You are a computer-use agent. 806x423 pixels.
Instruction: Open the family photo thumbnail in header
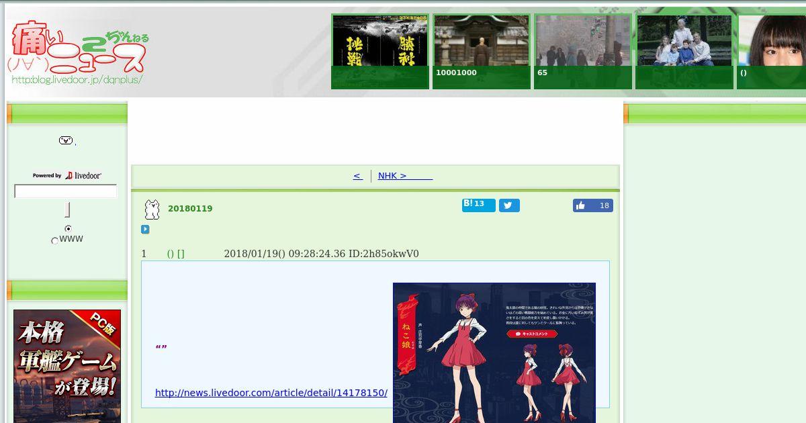coord(684,51)
